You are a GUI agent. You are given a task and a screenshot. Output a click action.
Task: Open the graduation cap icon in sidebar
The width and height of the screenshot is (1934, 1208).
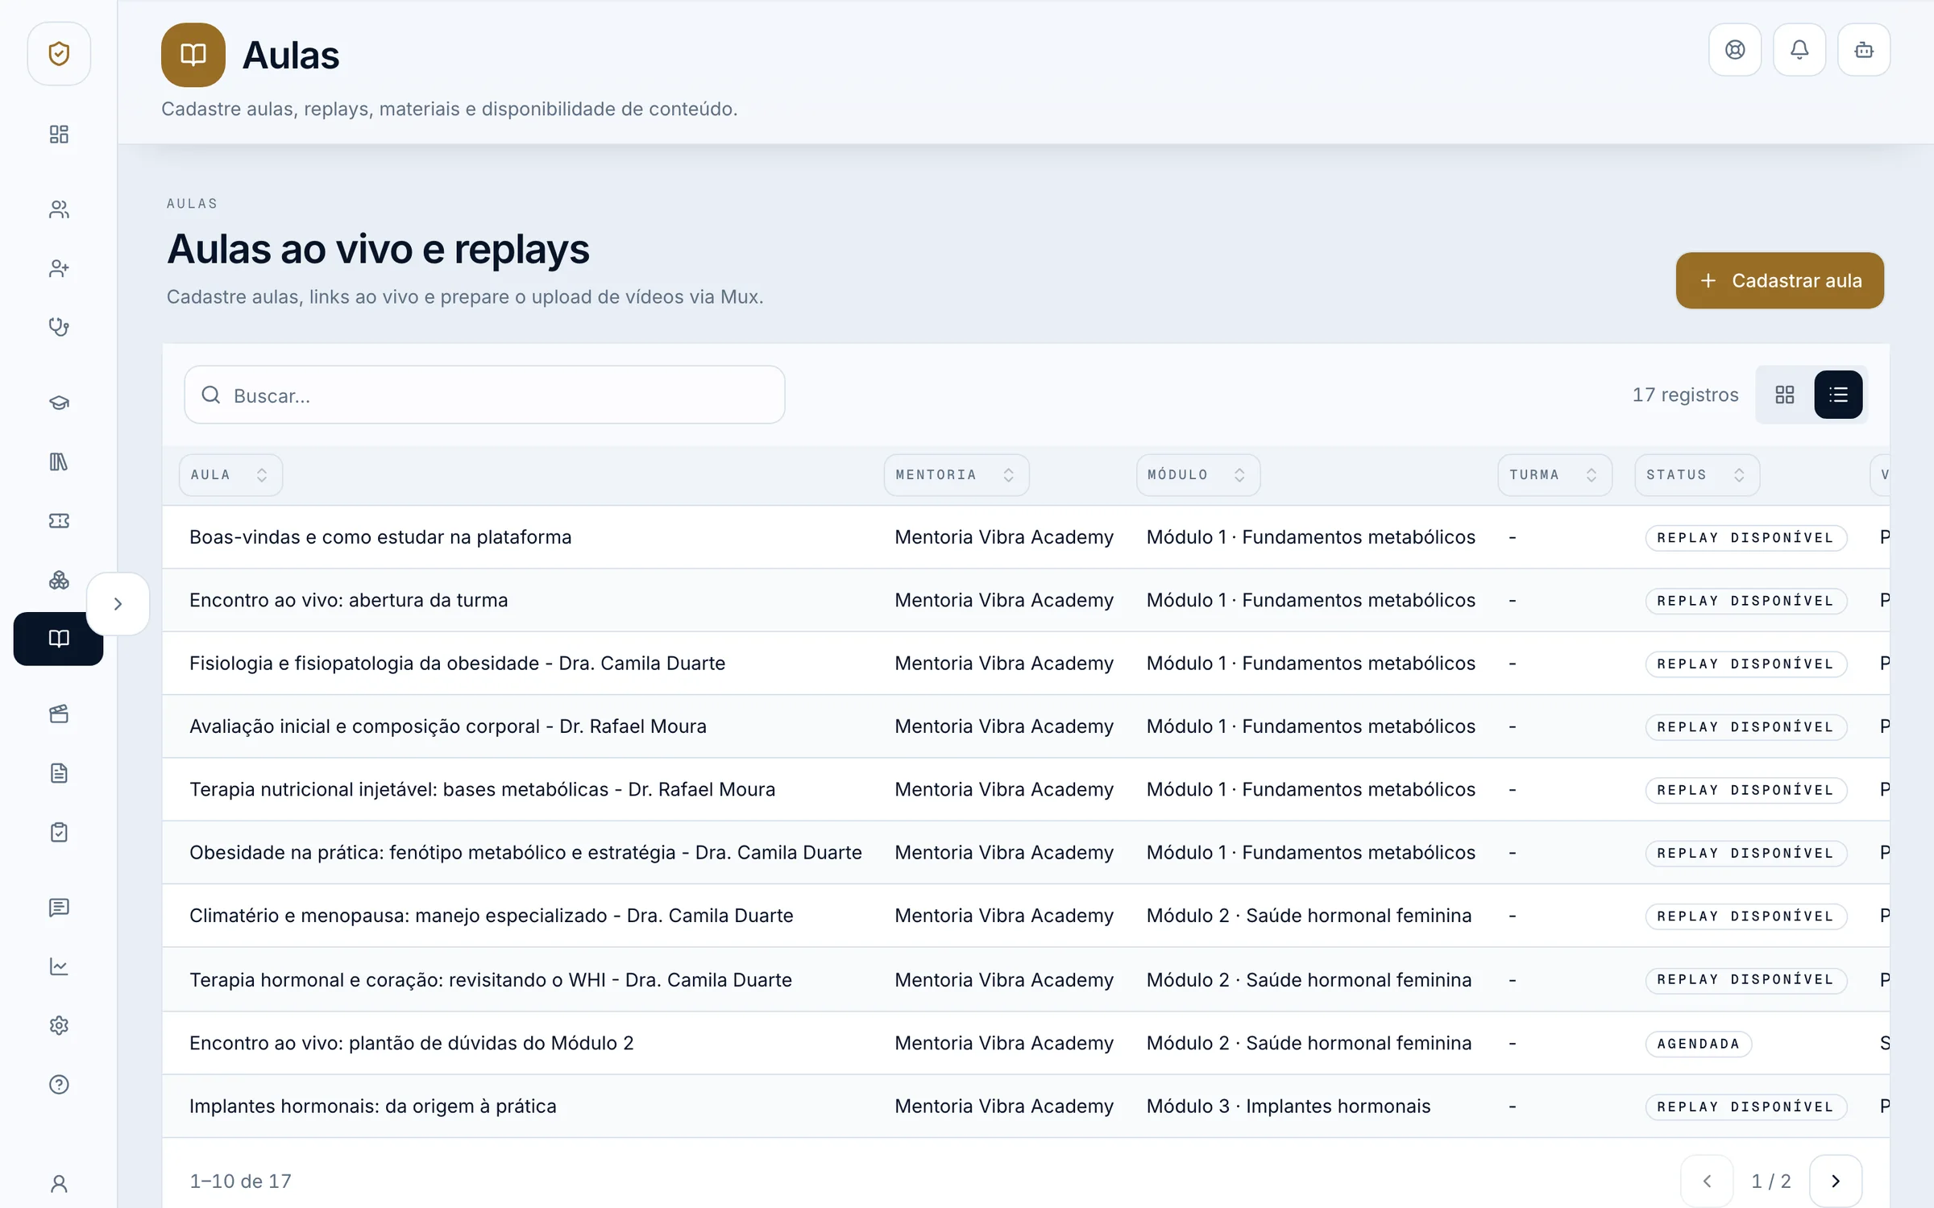point(59,403)
